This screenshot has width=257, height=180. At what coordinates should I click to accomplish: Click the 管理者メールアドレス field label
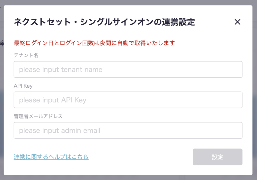point(38,116)
